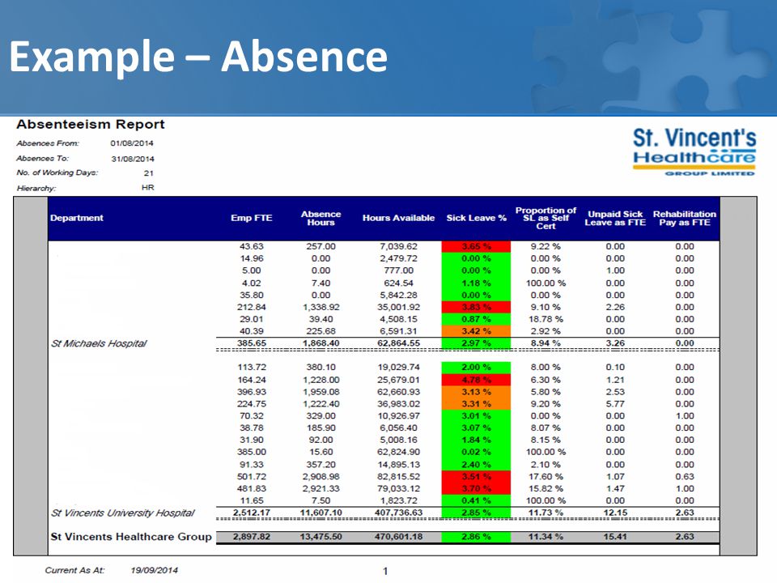Viewport: 777px width, 583px height.
Task: Click the 'Proportion of SL as Self Cert' header
Action: click(x=546, y=218)
